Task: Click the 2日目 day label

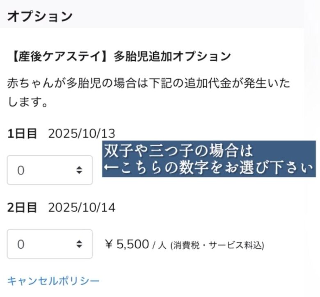Action: 22,207
